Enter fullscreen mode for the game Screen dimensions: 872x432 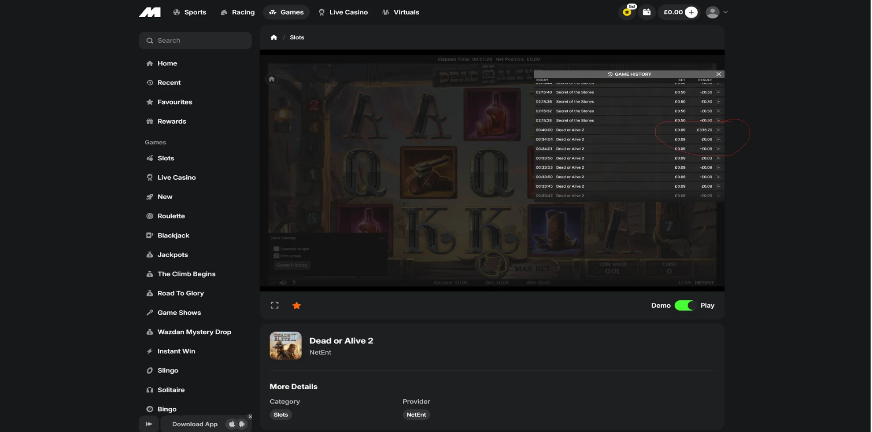tap(275, 306)
